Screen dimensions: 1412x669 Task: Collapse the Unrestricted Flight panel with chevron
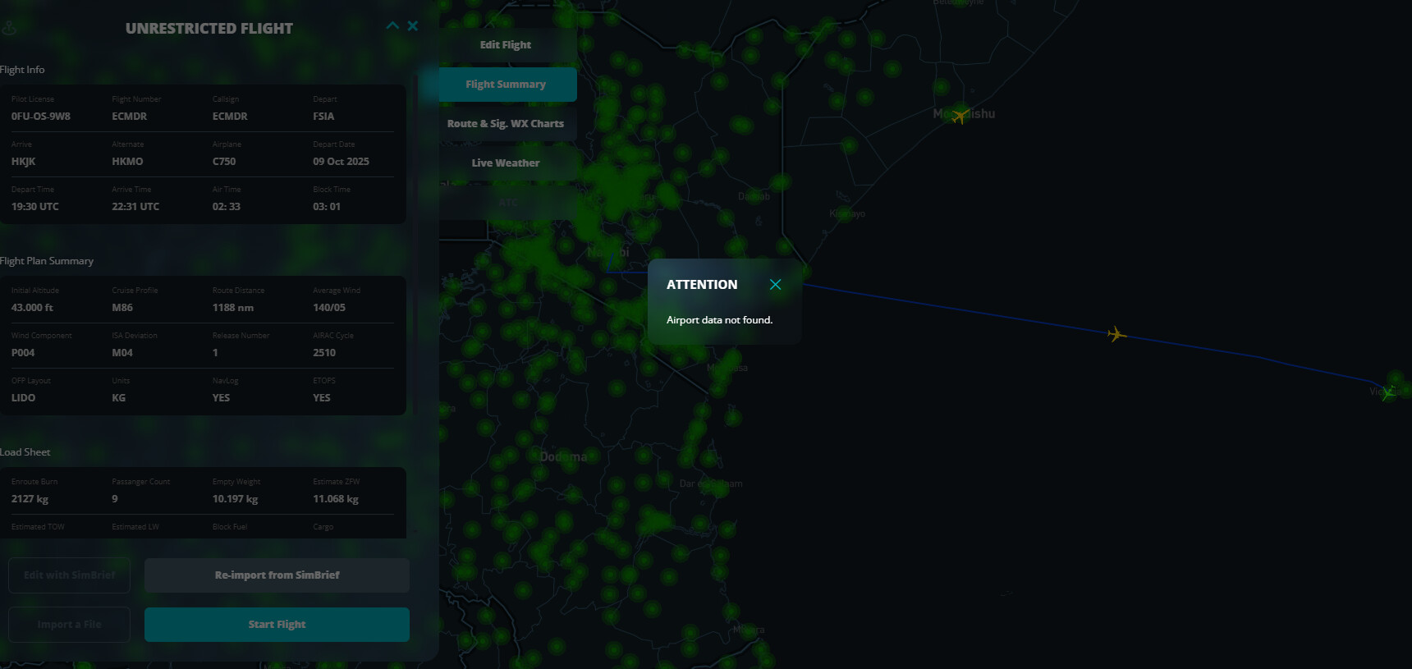point(392,26)
